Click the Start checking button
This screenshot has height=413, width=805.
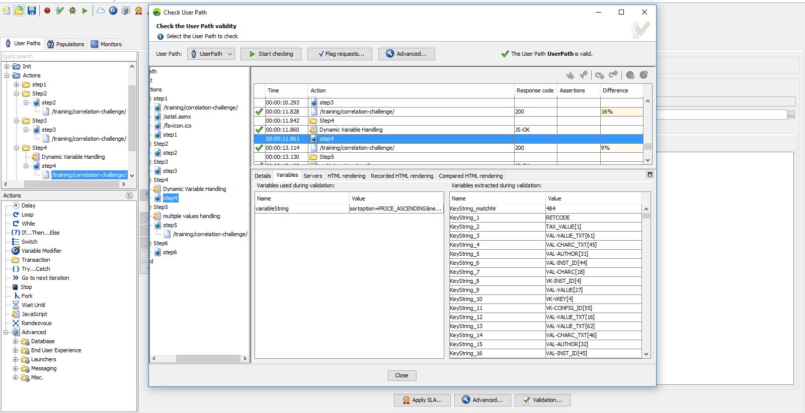[x=271, y=54]
